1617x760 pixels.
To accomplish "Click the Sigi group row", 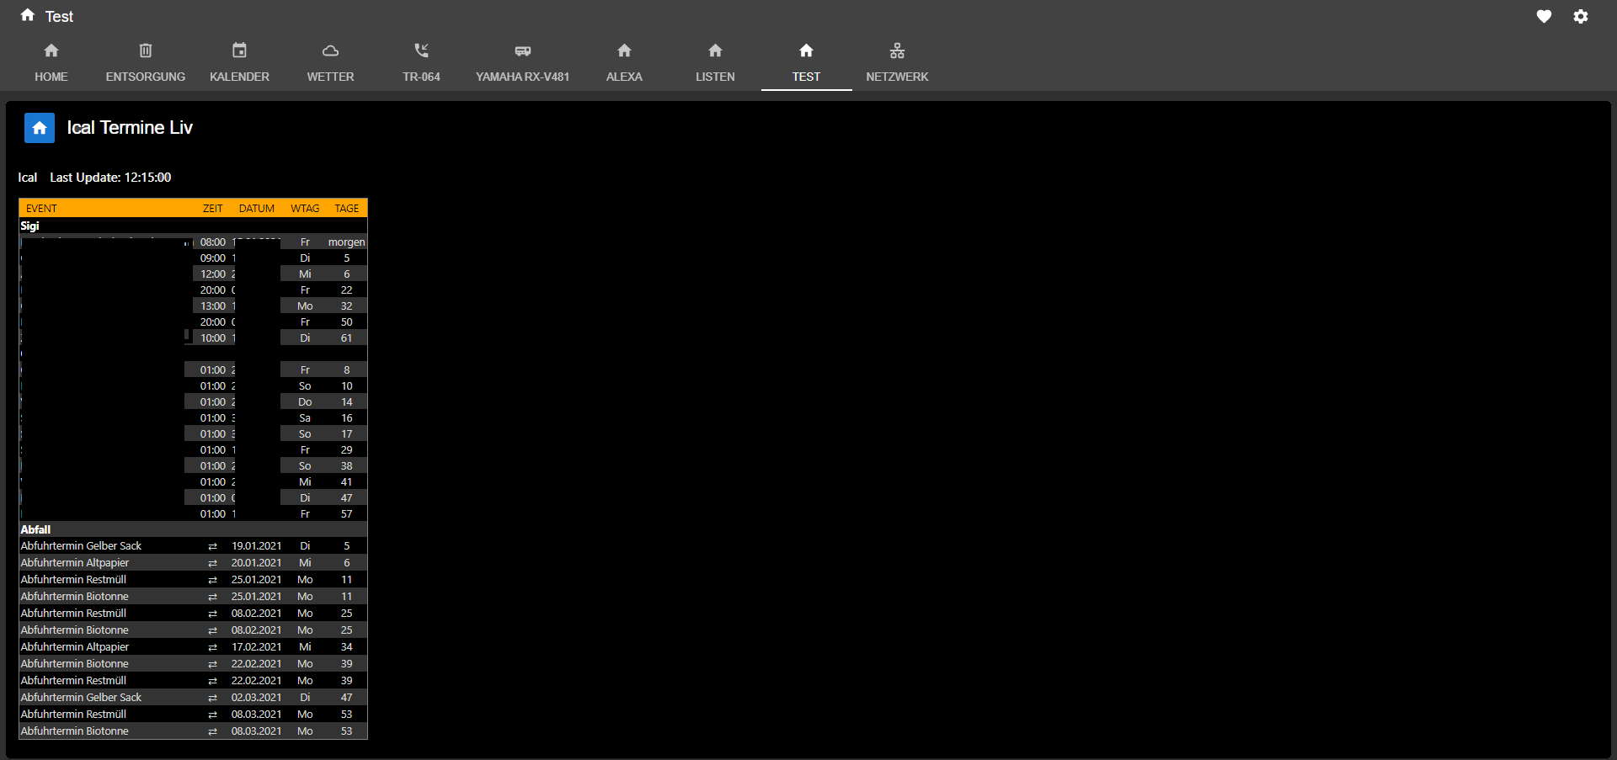I will [193, 226].
